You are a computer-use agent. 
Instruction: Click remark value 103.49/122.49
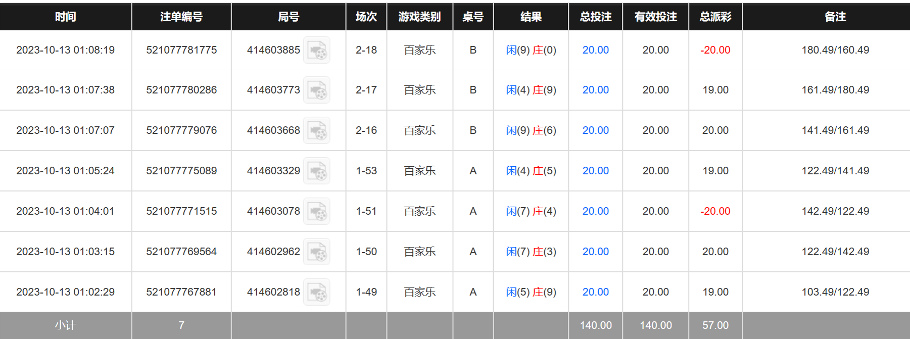835,292
